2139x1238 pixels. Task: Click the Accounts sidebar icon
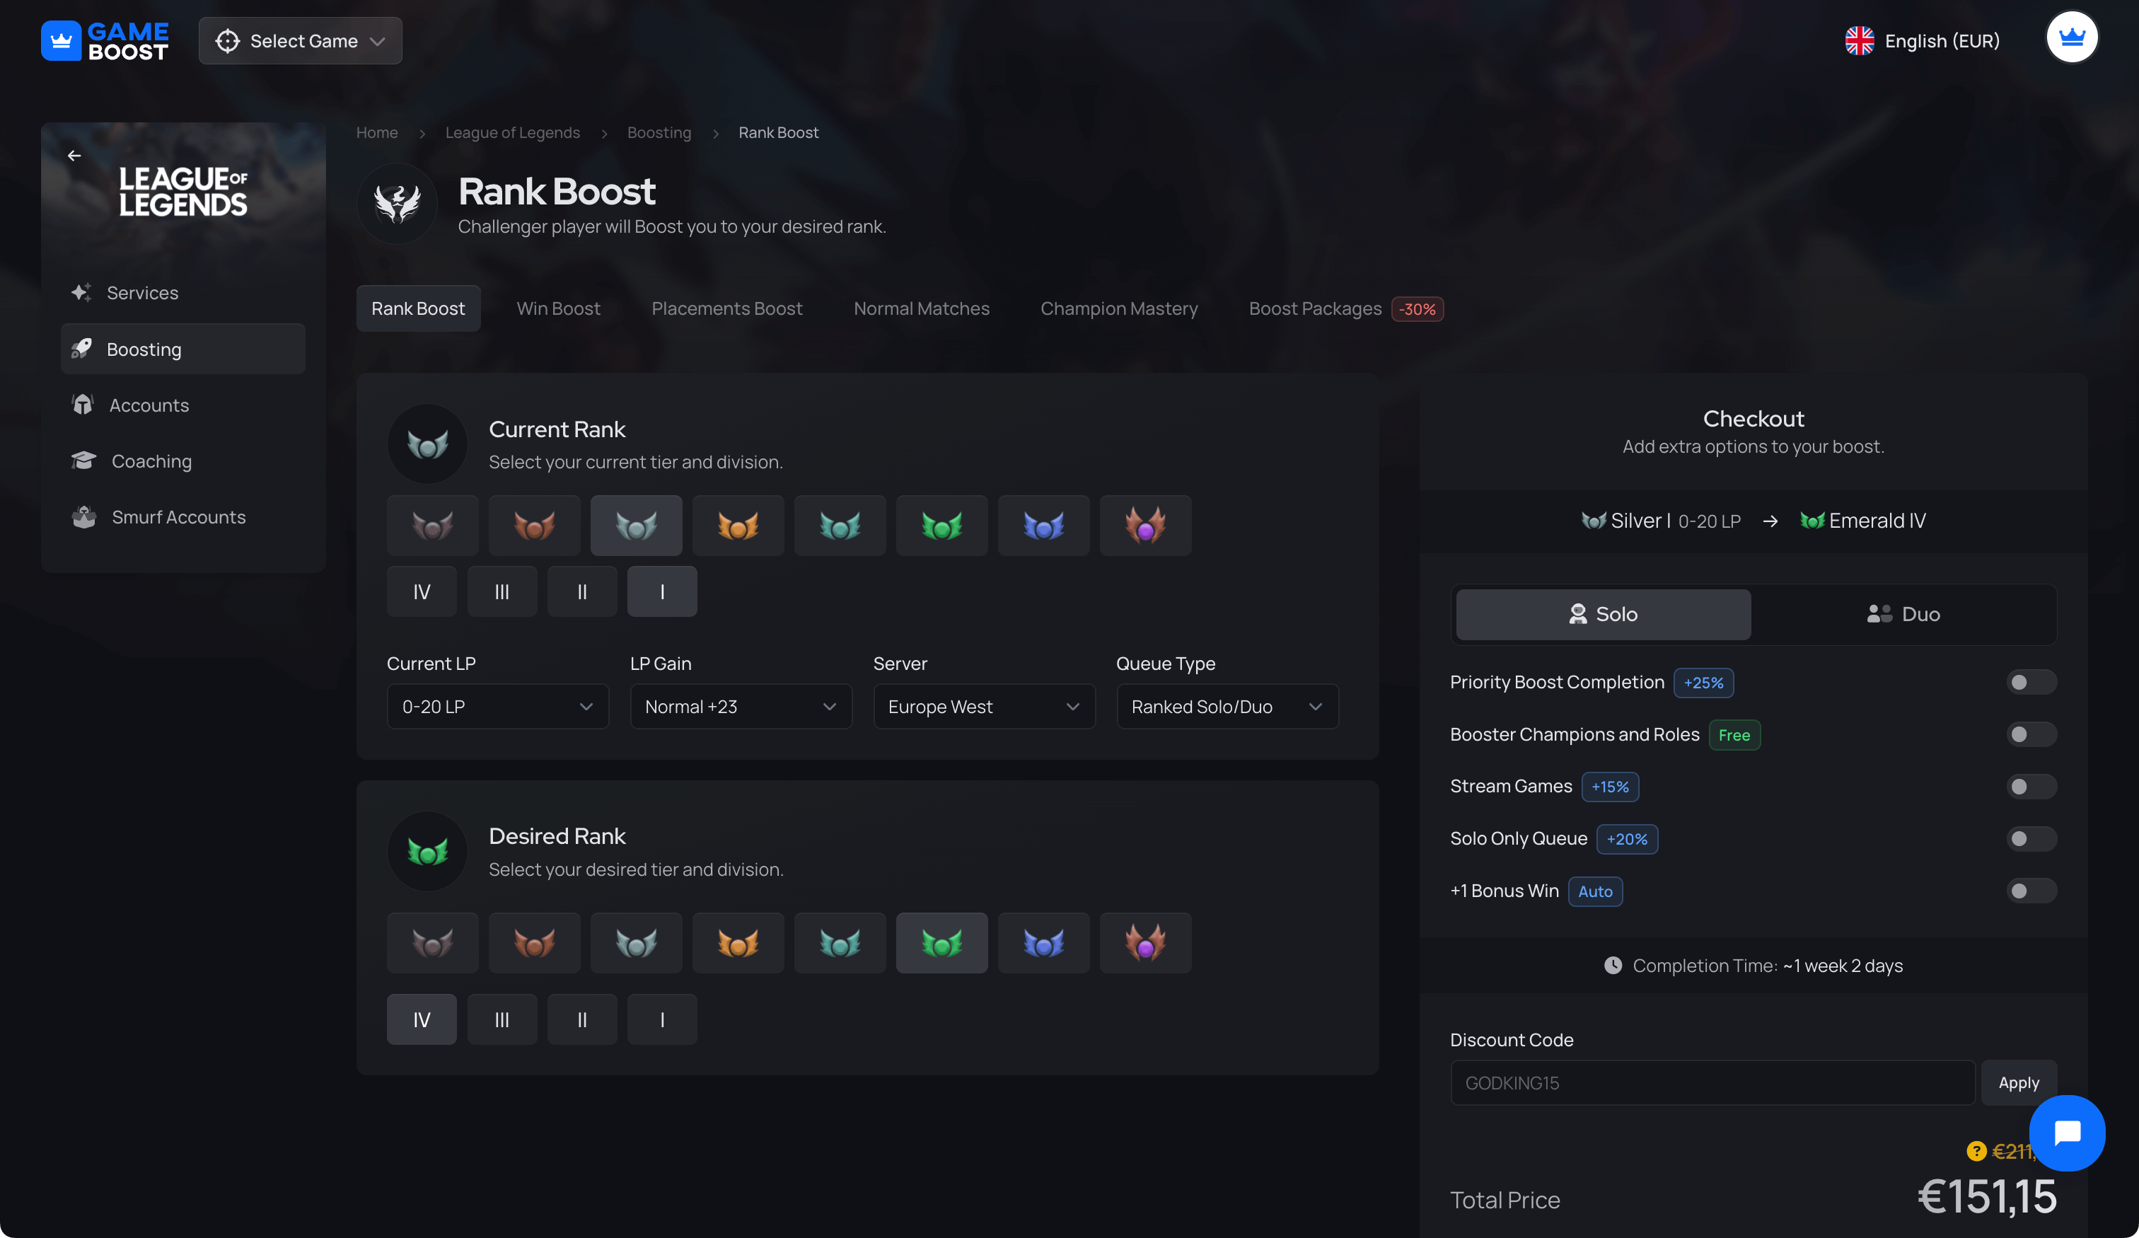point(81,404)
